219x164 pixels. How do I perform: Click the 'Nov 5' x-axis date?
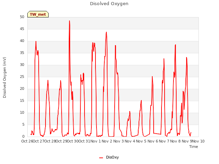(141, 141)
